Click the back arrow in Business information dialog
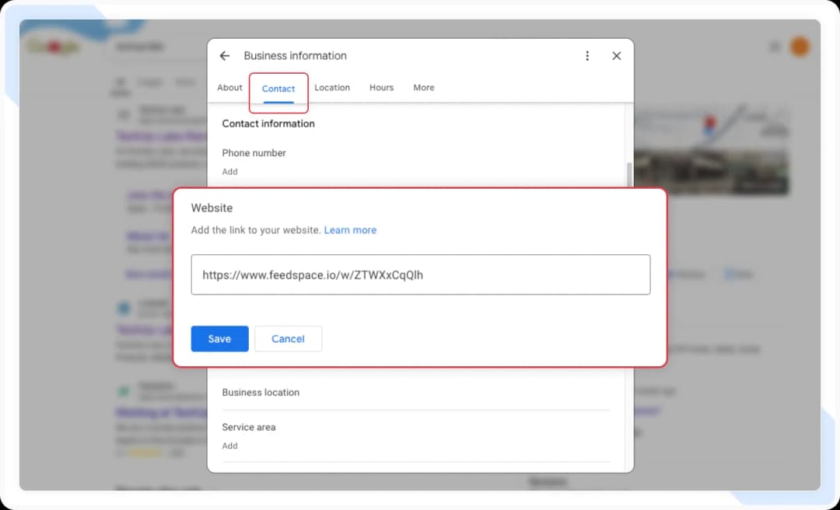The image size is (840, 510). [x=225, y=55]
